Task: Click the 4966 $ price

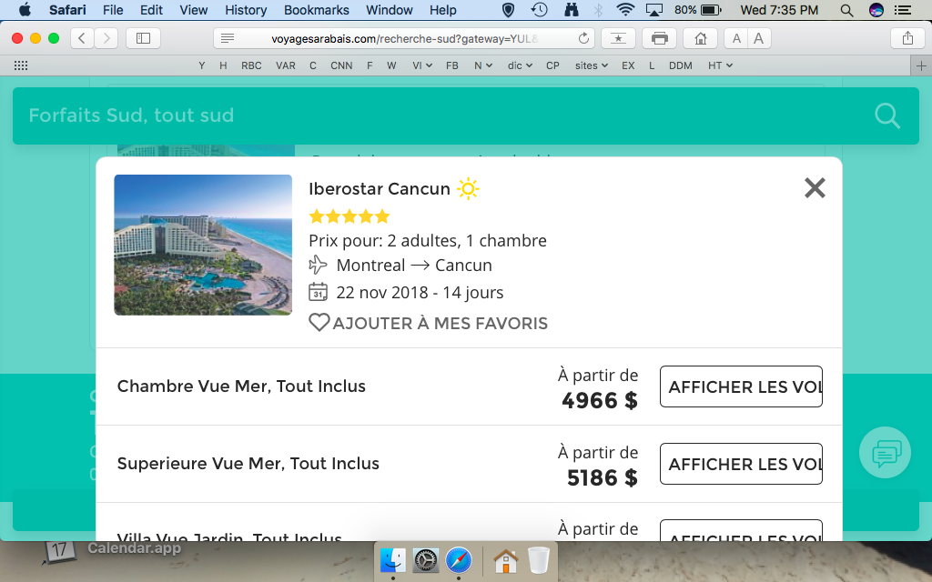Action: click(600, 401)
